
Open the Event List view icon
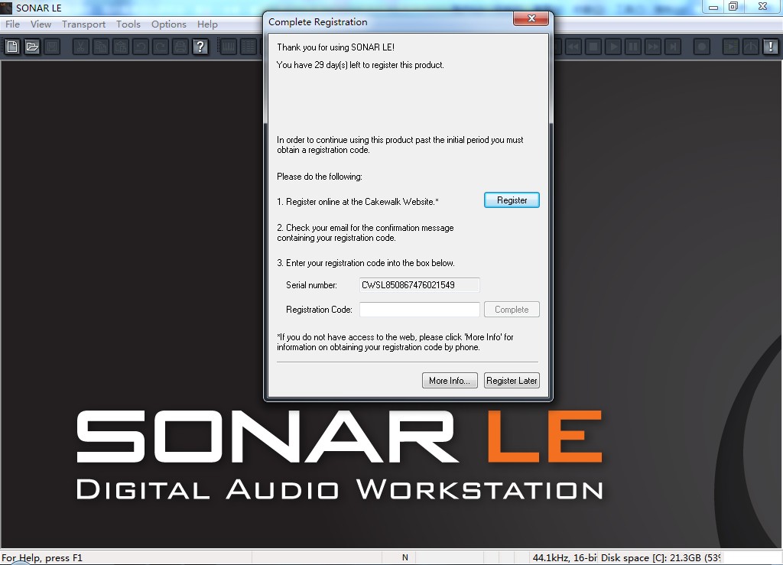249,47
